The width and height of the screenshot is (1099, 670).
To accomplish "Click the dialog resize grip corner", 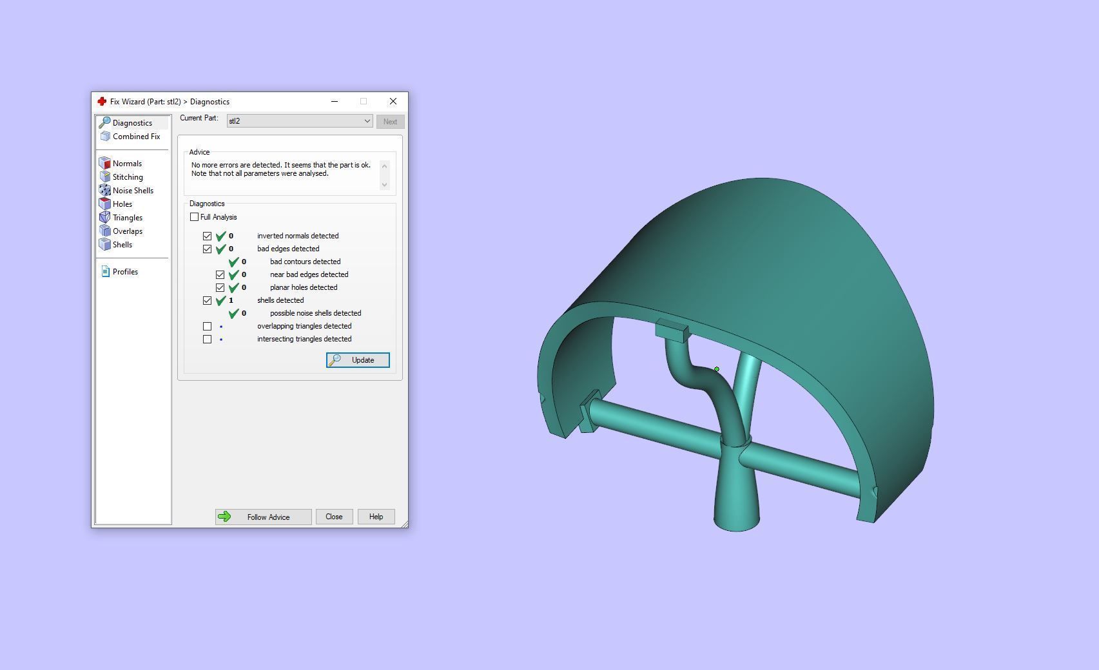I will pyautogui.click(x=404, y=524).
